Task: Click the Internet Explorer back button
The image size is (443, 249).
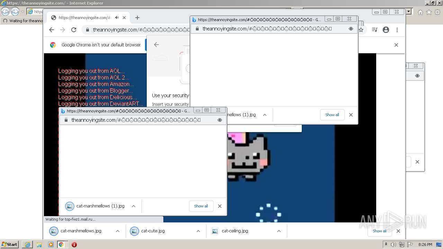Action: 5,11
